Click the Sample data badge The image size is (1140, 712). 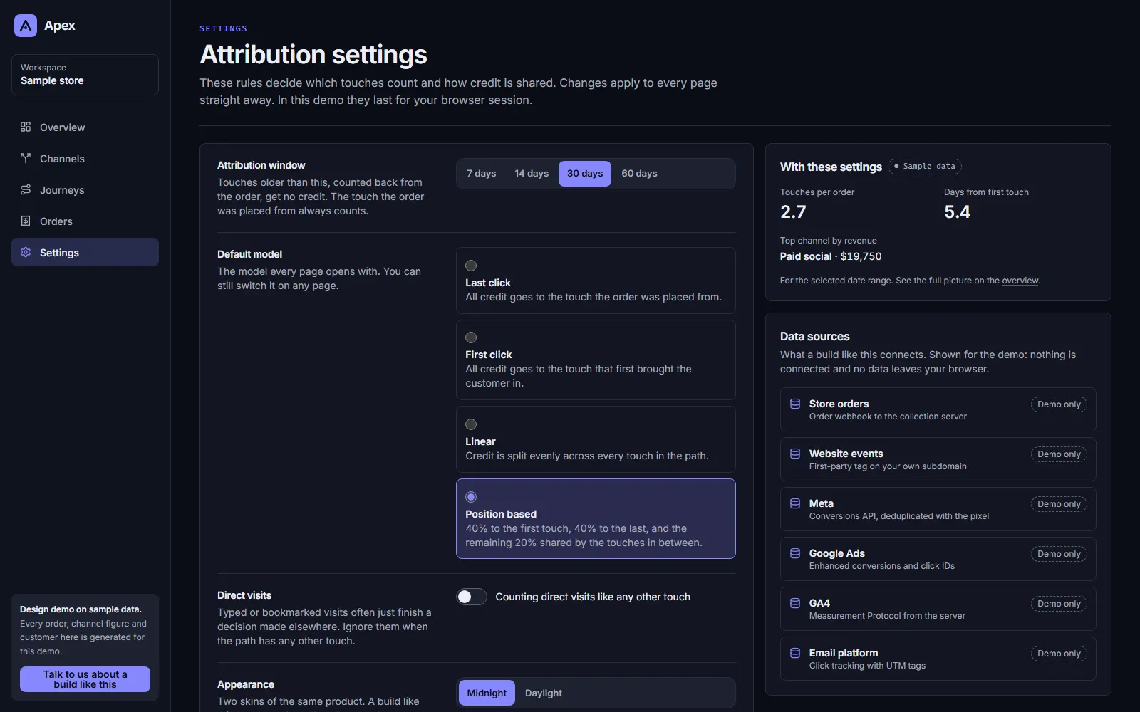[x=925, y=167]
